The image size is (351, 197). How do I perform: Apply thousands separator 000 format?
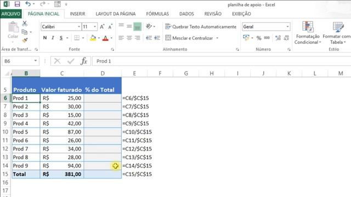(x=267, y=38)
